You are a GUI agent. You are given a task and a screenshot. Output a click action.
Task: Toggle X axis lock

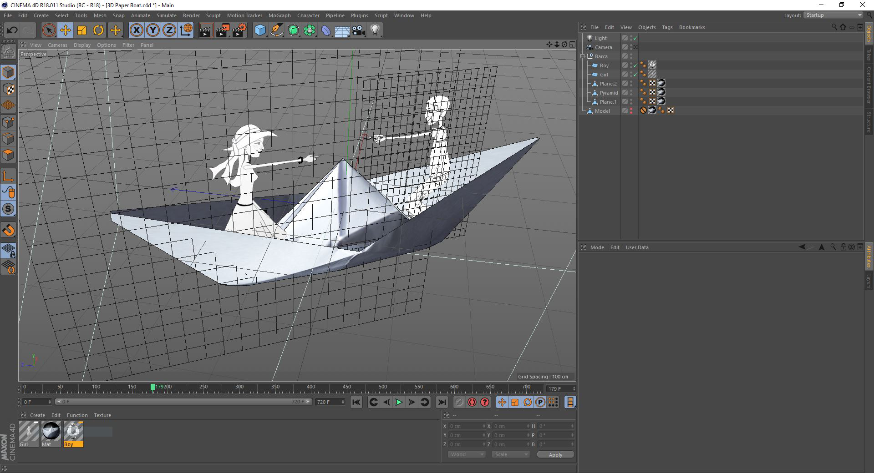136,30
